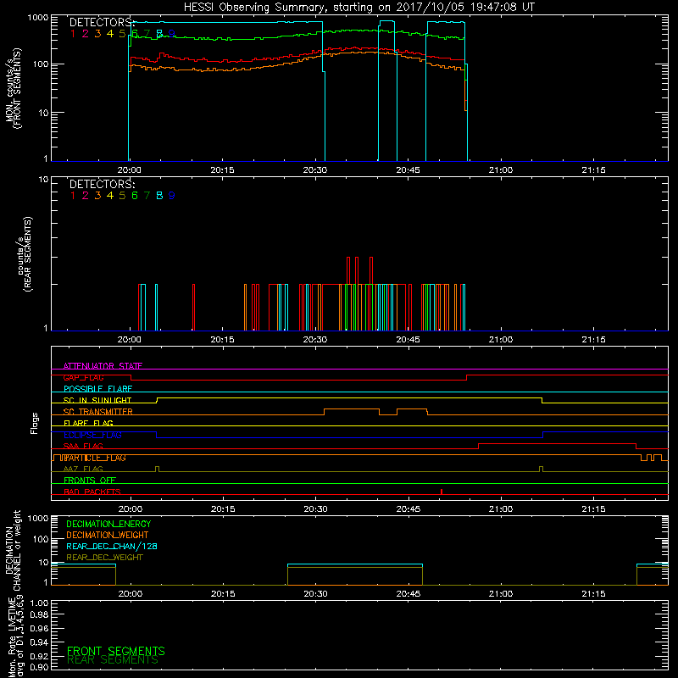Click the FLARE_FLAG label
Screen dimensions: 678x678
[88, 423]
